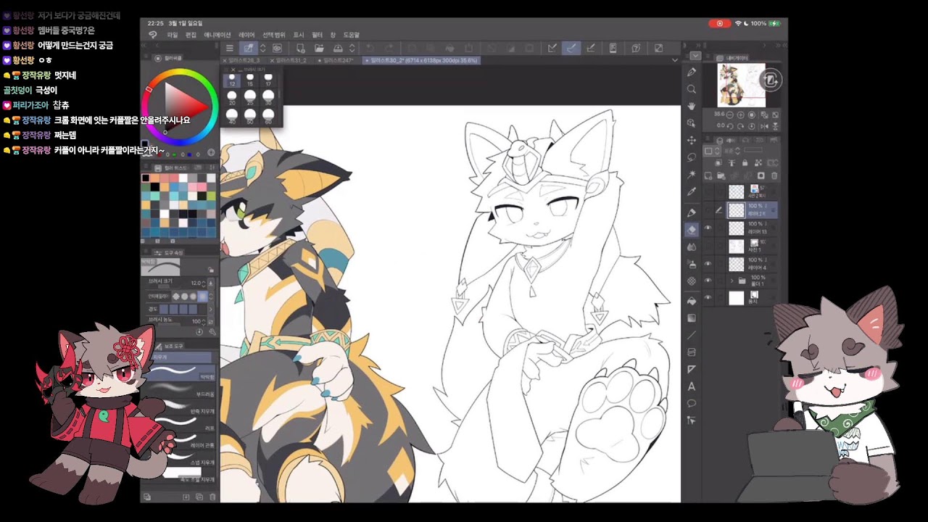Click zoom out minus button in navigator
Screen dimensions: 928x522
[731, 115]
